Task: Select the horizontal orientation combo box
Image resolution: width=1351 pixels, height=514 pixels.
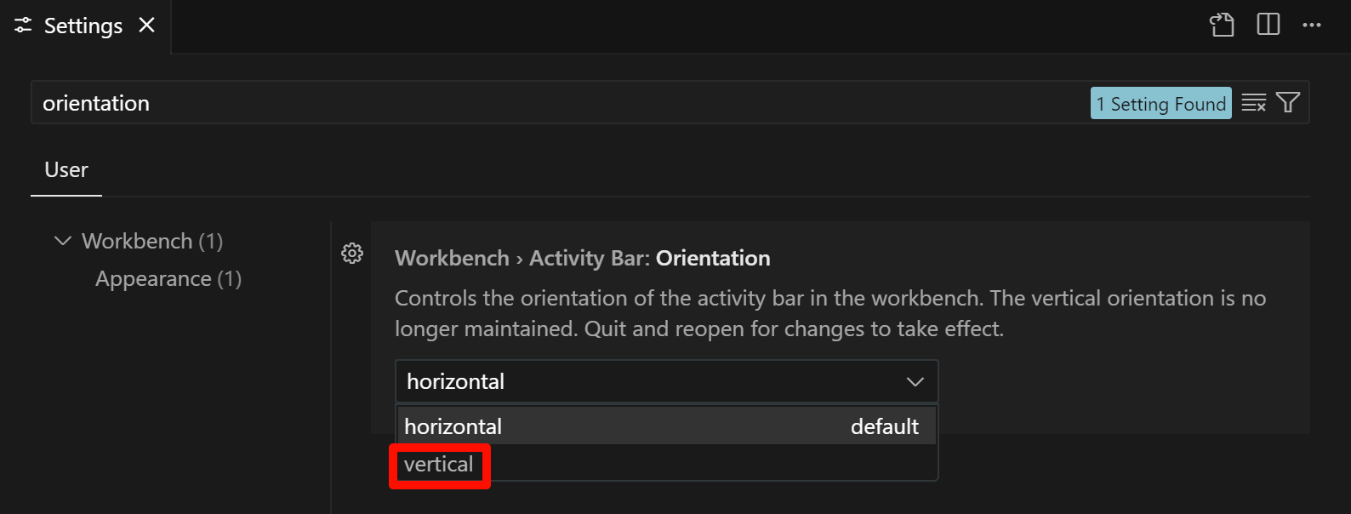Action: coord(666,381)
